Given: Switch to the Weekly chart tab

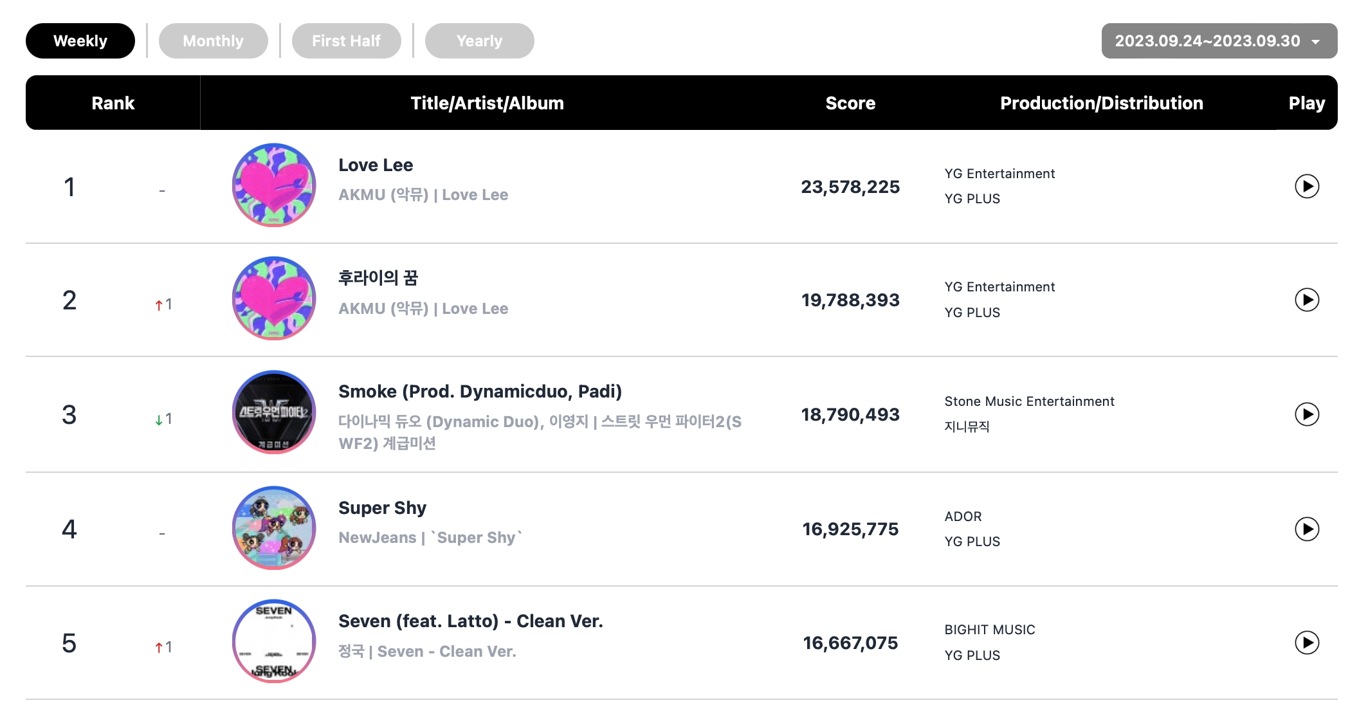Looking at the screenshot, I should click(80, 41).
